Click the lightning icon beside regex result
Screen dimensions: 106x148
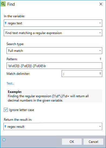[5, 126]
